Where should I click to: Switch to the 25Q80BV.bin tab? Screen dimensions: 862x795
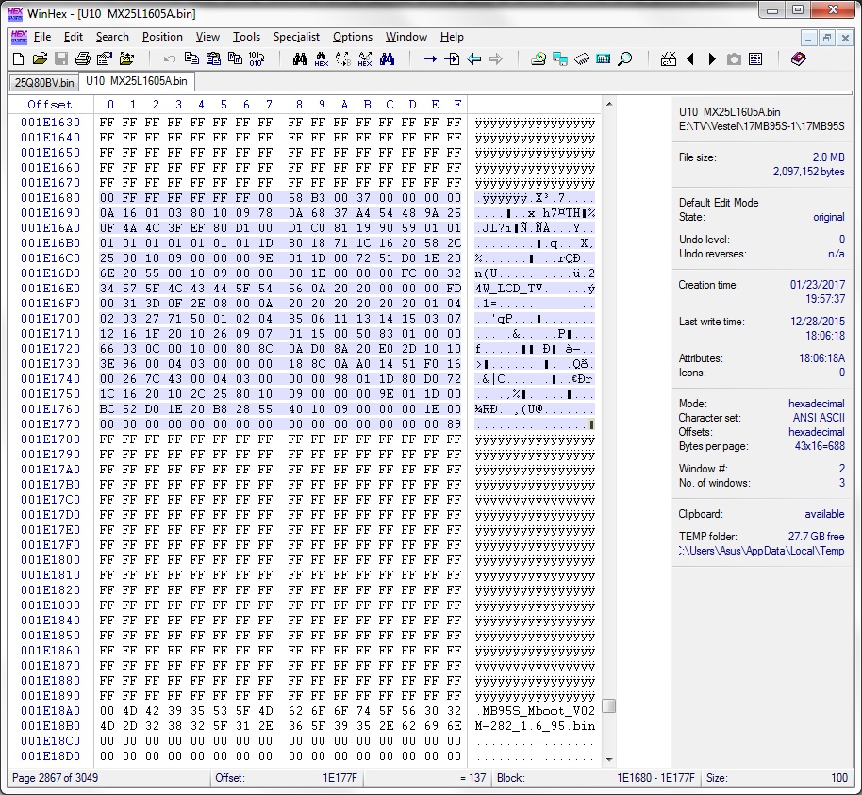pyautogui.click(x=42, y=82)
